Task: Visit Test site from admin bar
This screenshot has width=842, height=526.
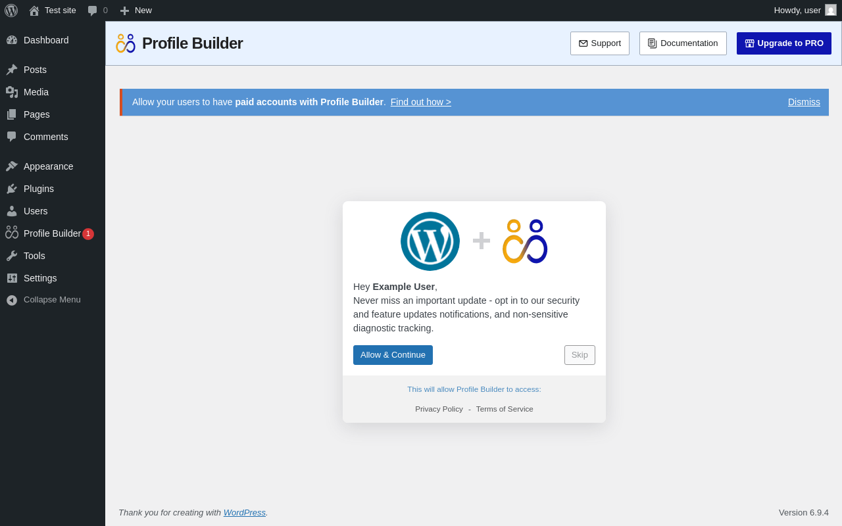Action: coord(53,11)
